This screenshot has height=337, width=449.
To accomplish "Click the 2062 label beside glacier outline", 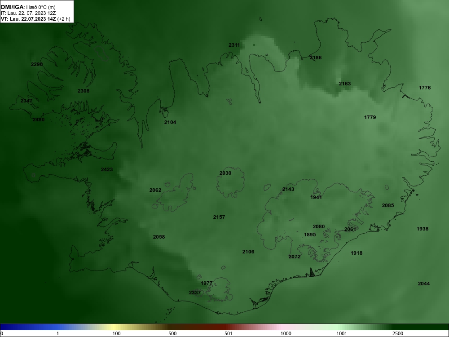I will 155,190.
